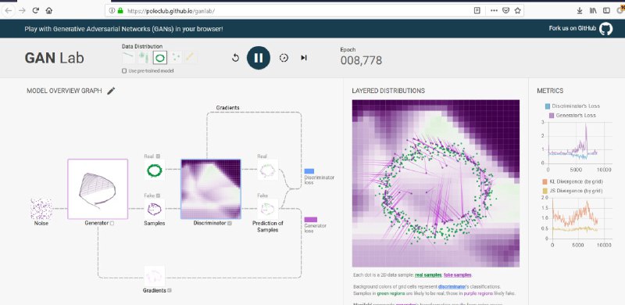Screen dimensions: 625x305
Task: Select the ring data distribution
Action: pyautogui.click(x=160, y=58)
